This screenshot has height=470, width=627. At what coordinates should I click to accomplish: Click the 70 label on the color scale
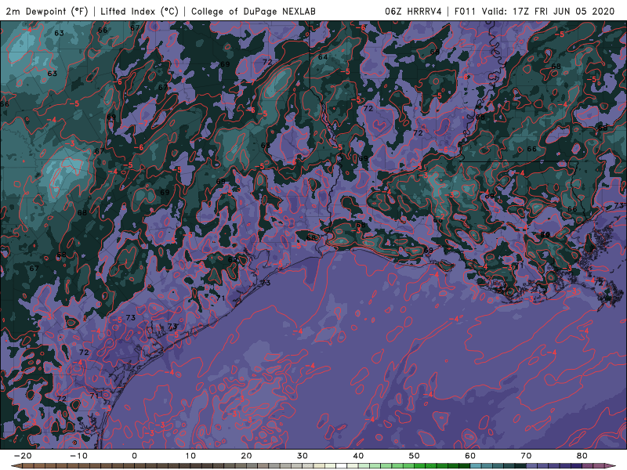[x=526, y=456]
